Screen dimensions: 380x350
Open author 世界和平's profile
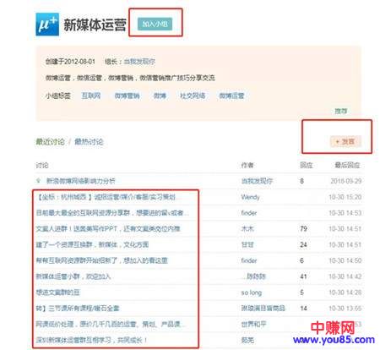click(253, 324)
